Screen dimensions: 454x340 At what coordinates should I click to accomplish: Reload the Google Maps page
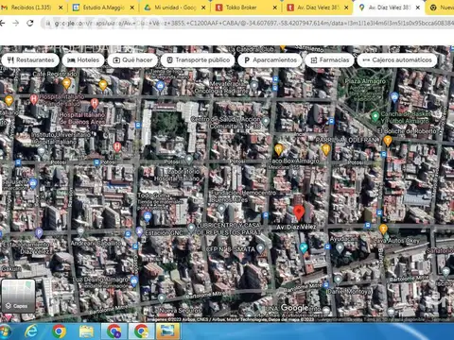[30, 23]
